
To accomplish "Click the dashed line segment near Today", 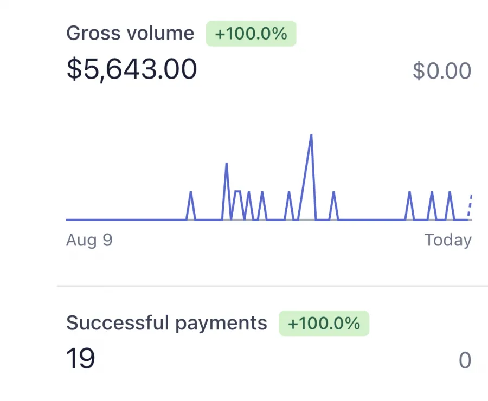I will click(470, 205).
